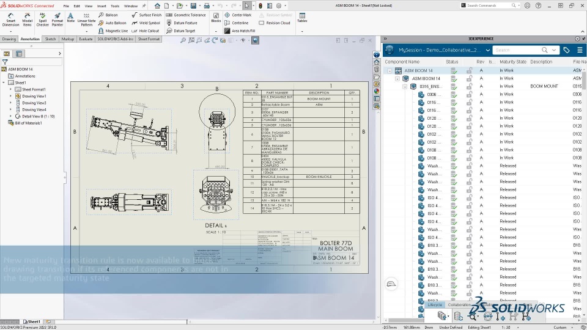Viewport: 587px width, 330px height.
Task: Expand the Smart Dimension dropdown arrow
Action: 10,31
